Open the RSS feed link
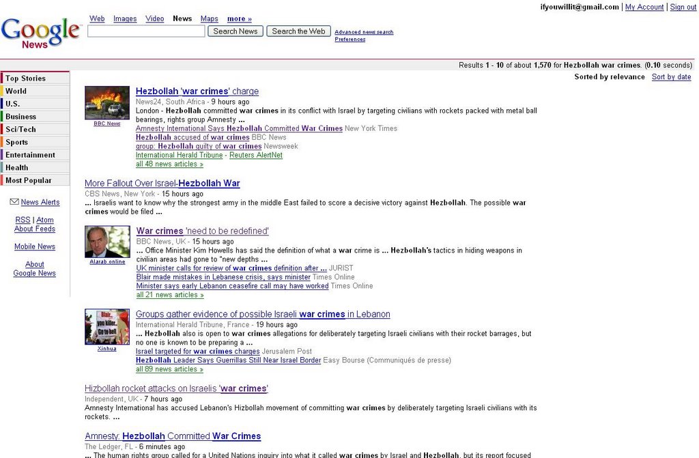 [x=23, y=220]
